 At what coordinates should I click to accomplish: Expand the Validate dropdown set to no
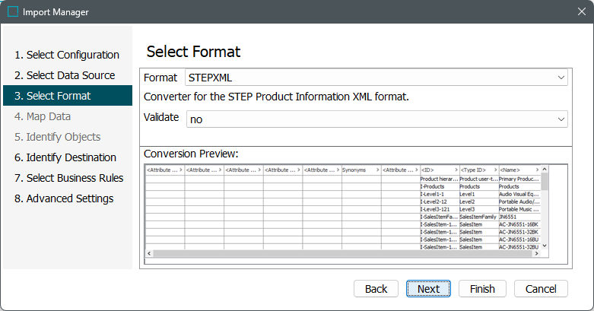(x=376, y=119)
